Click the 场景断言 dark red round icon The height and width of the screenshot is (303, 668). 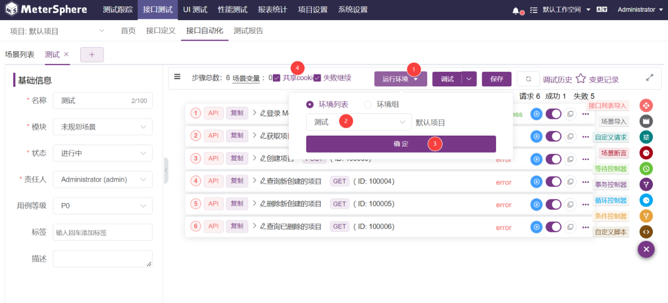click(646, 153)
